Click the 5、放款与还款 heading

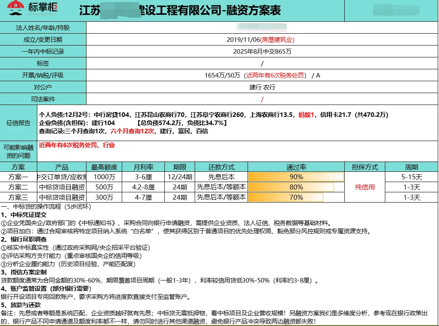pyautogui.click(x=21, y=305)
